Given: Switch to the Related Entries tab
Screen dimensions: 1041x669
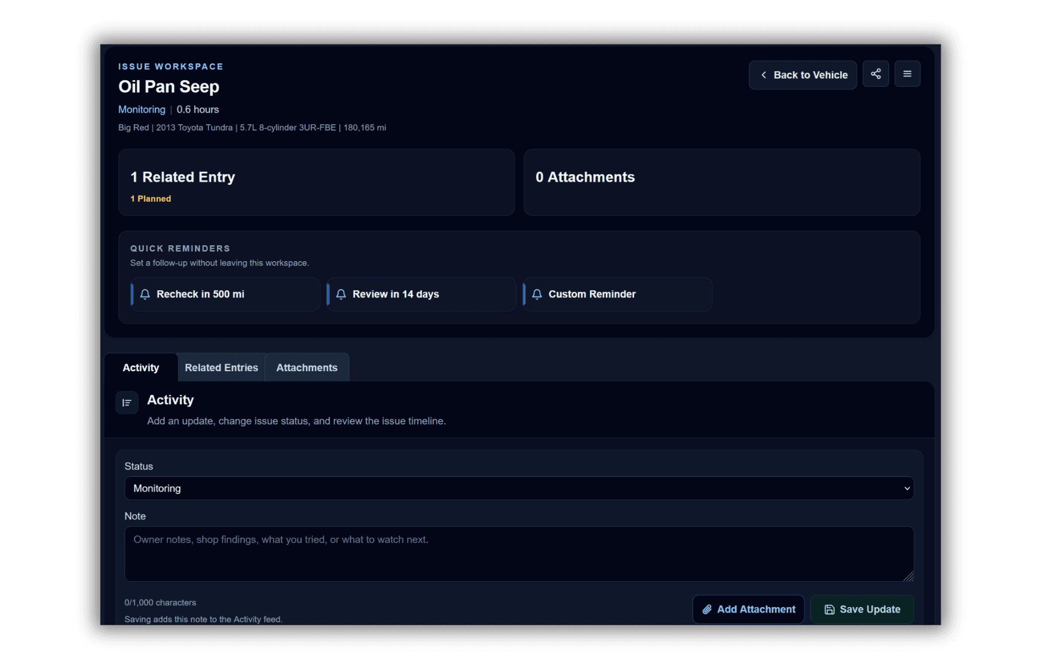Looking at the screenshot, I should coord(221,367).
